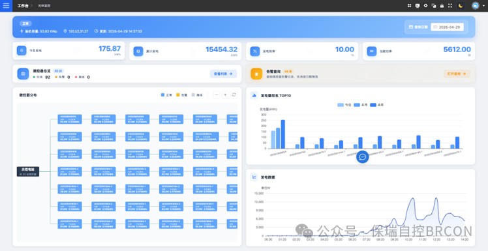Screen dimensions: 488x251
Task: Click the dark root station node in tree
Action: point(28,171)
